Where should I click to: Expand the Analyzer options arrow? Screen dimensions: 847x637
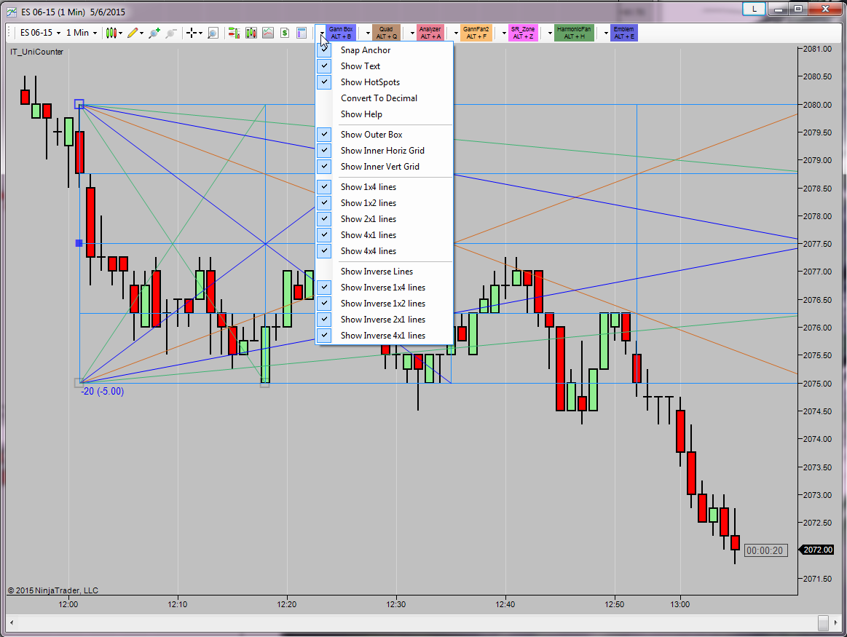(x=412, y=33)
